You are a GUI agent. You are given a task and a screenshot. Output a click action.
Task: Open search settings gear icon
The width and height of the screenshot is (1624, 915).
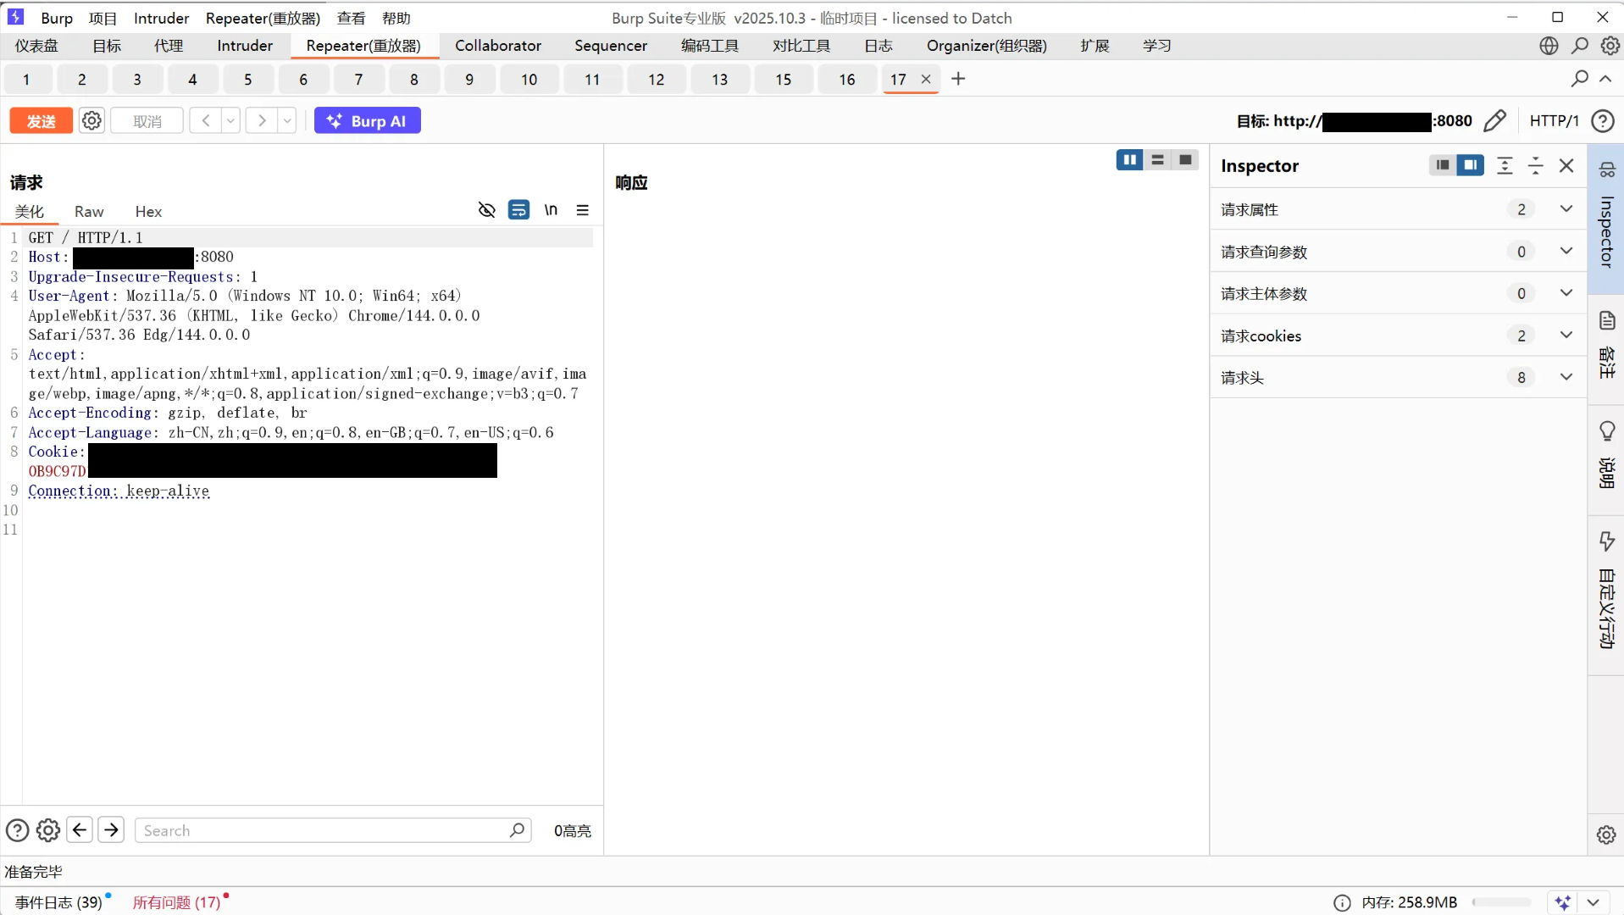tap(48, 830)
